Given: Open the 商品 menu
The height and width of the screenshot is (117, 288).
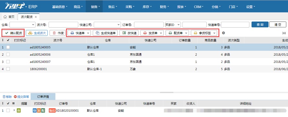Looking at the screenshot, I should 78,7.
